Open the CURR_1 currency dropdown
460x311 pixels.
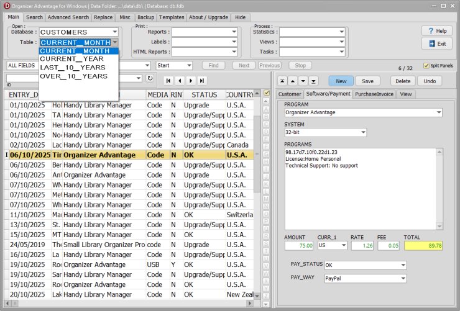(344, 245)
